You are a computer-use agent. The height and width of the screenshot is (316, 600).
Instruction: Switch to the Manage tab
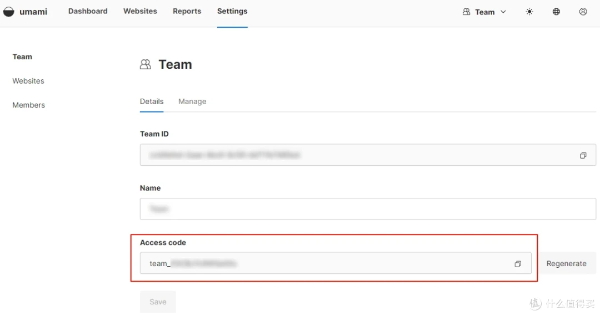pyautogui.click(x=192, y=101)
